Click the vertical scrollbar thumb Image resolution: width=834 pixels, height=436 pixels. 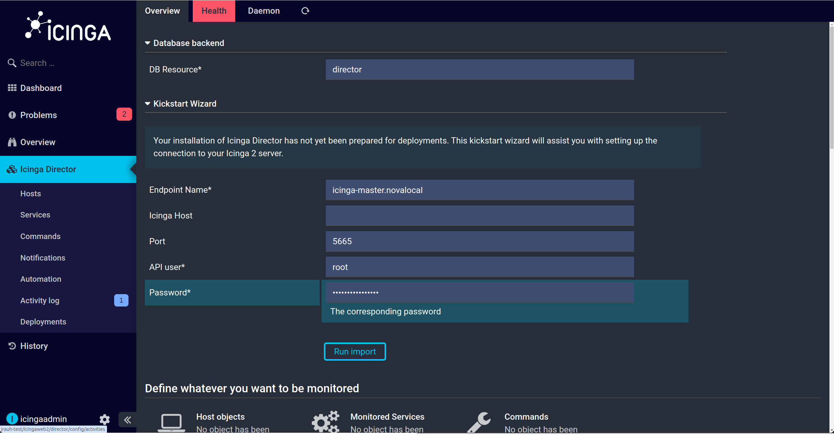tap(831, 88)
